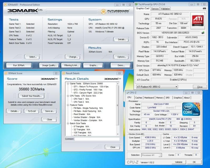Select the Pixel Shader N/A row
Screen dimensions: 210x168
click(82, 114)
